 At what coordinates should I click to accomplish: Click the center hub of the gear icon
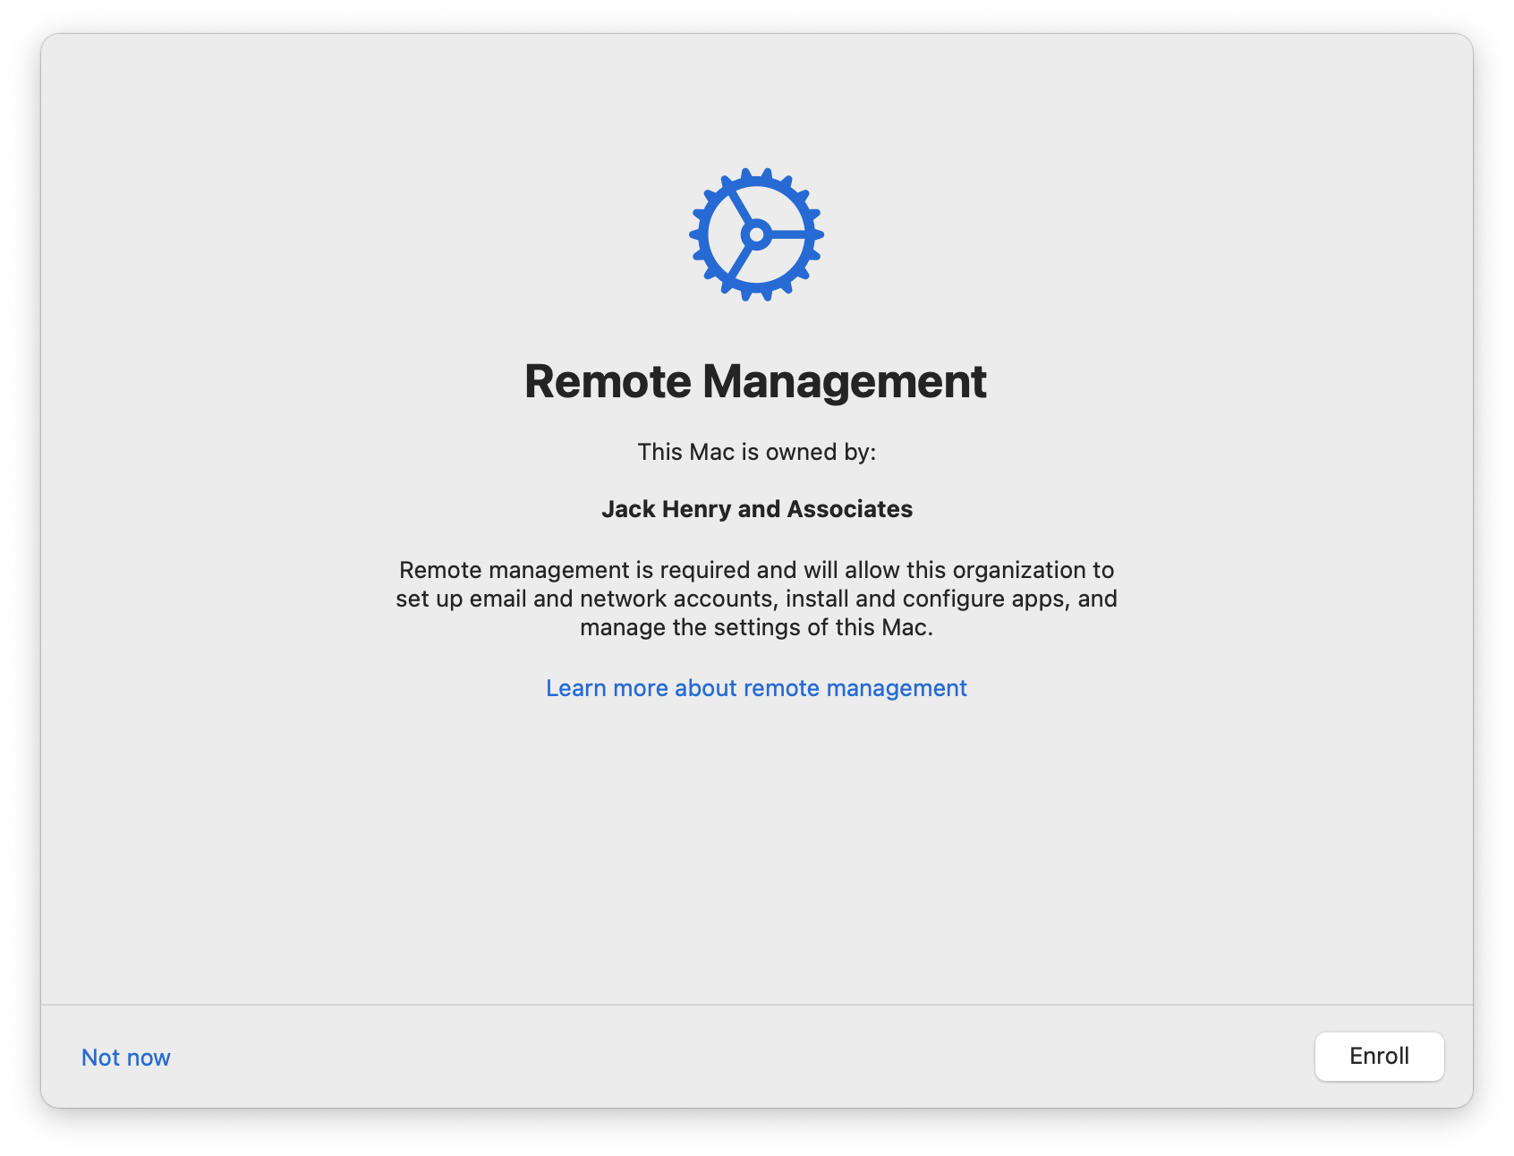pyautogui.click(x=756, y=235)
